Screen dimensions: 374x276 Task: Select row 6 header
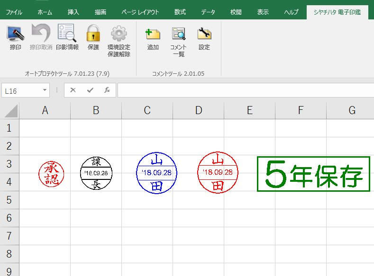point(9,218)
